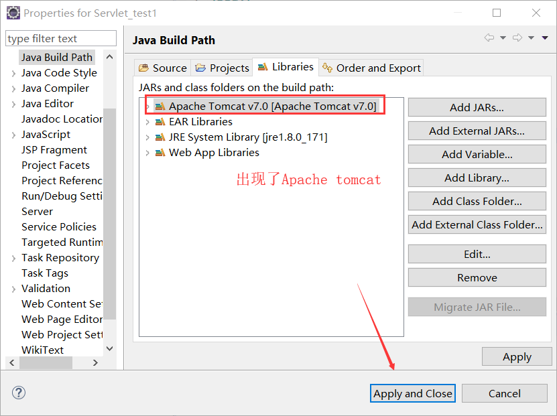Select Java Compiler page

click(x=55, y=88)
